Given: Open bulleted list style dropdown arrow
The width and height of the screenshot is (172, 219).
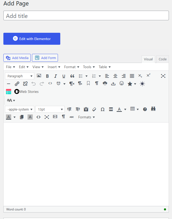Looking at the screenshot, I should click(87, 76).
